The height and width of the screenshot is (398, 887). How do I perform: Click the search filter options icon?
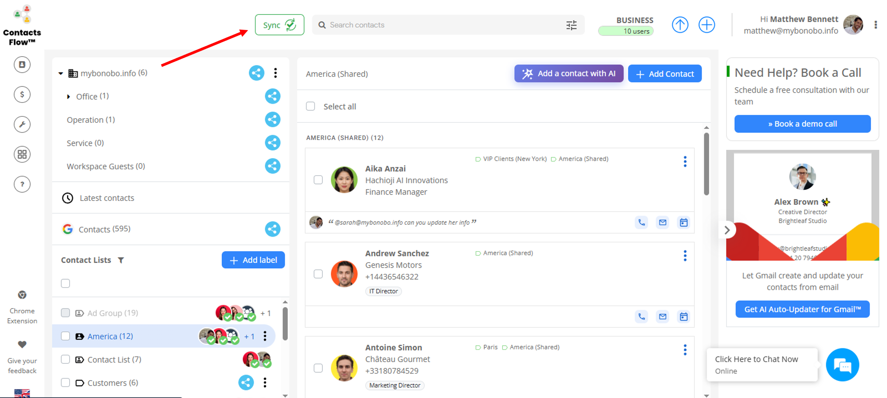click(571, 25)
